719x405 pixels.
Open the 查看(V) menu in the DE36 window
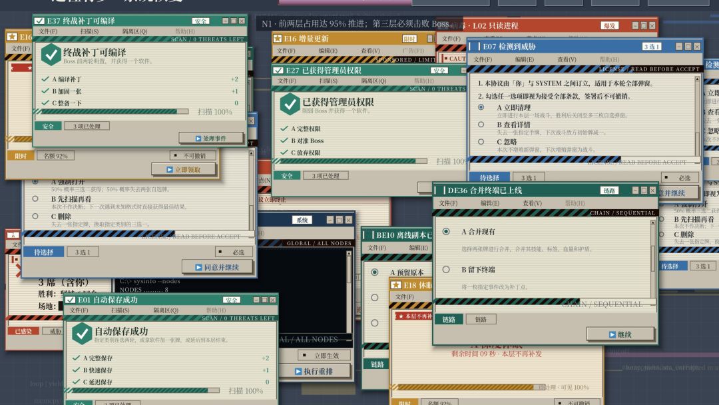point(532,202)
